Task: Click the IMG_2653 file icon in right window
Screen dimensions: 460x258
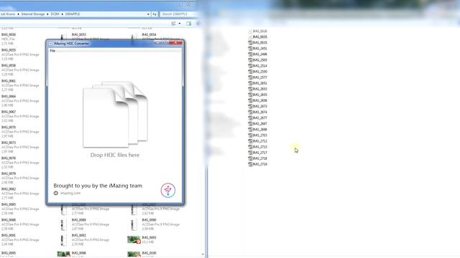Action: pyautogui.click(x=250, y=89)
